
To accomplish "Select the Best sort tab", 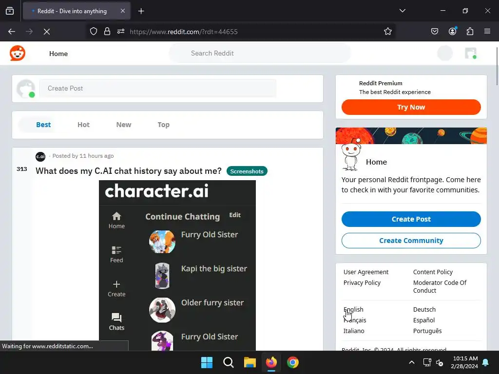I will (x=43, y=125).
